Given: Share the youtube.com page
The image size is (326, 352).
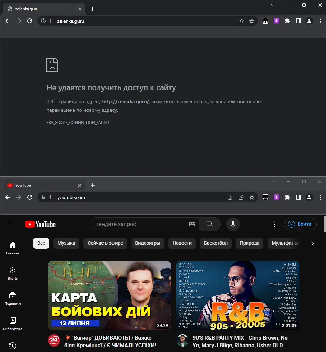Looking at the screenshot, I should pyautogui.click(x=241, y=197).
